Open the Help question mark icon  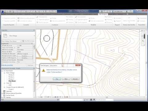(x=130, y=11)
